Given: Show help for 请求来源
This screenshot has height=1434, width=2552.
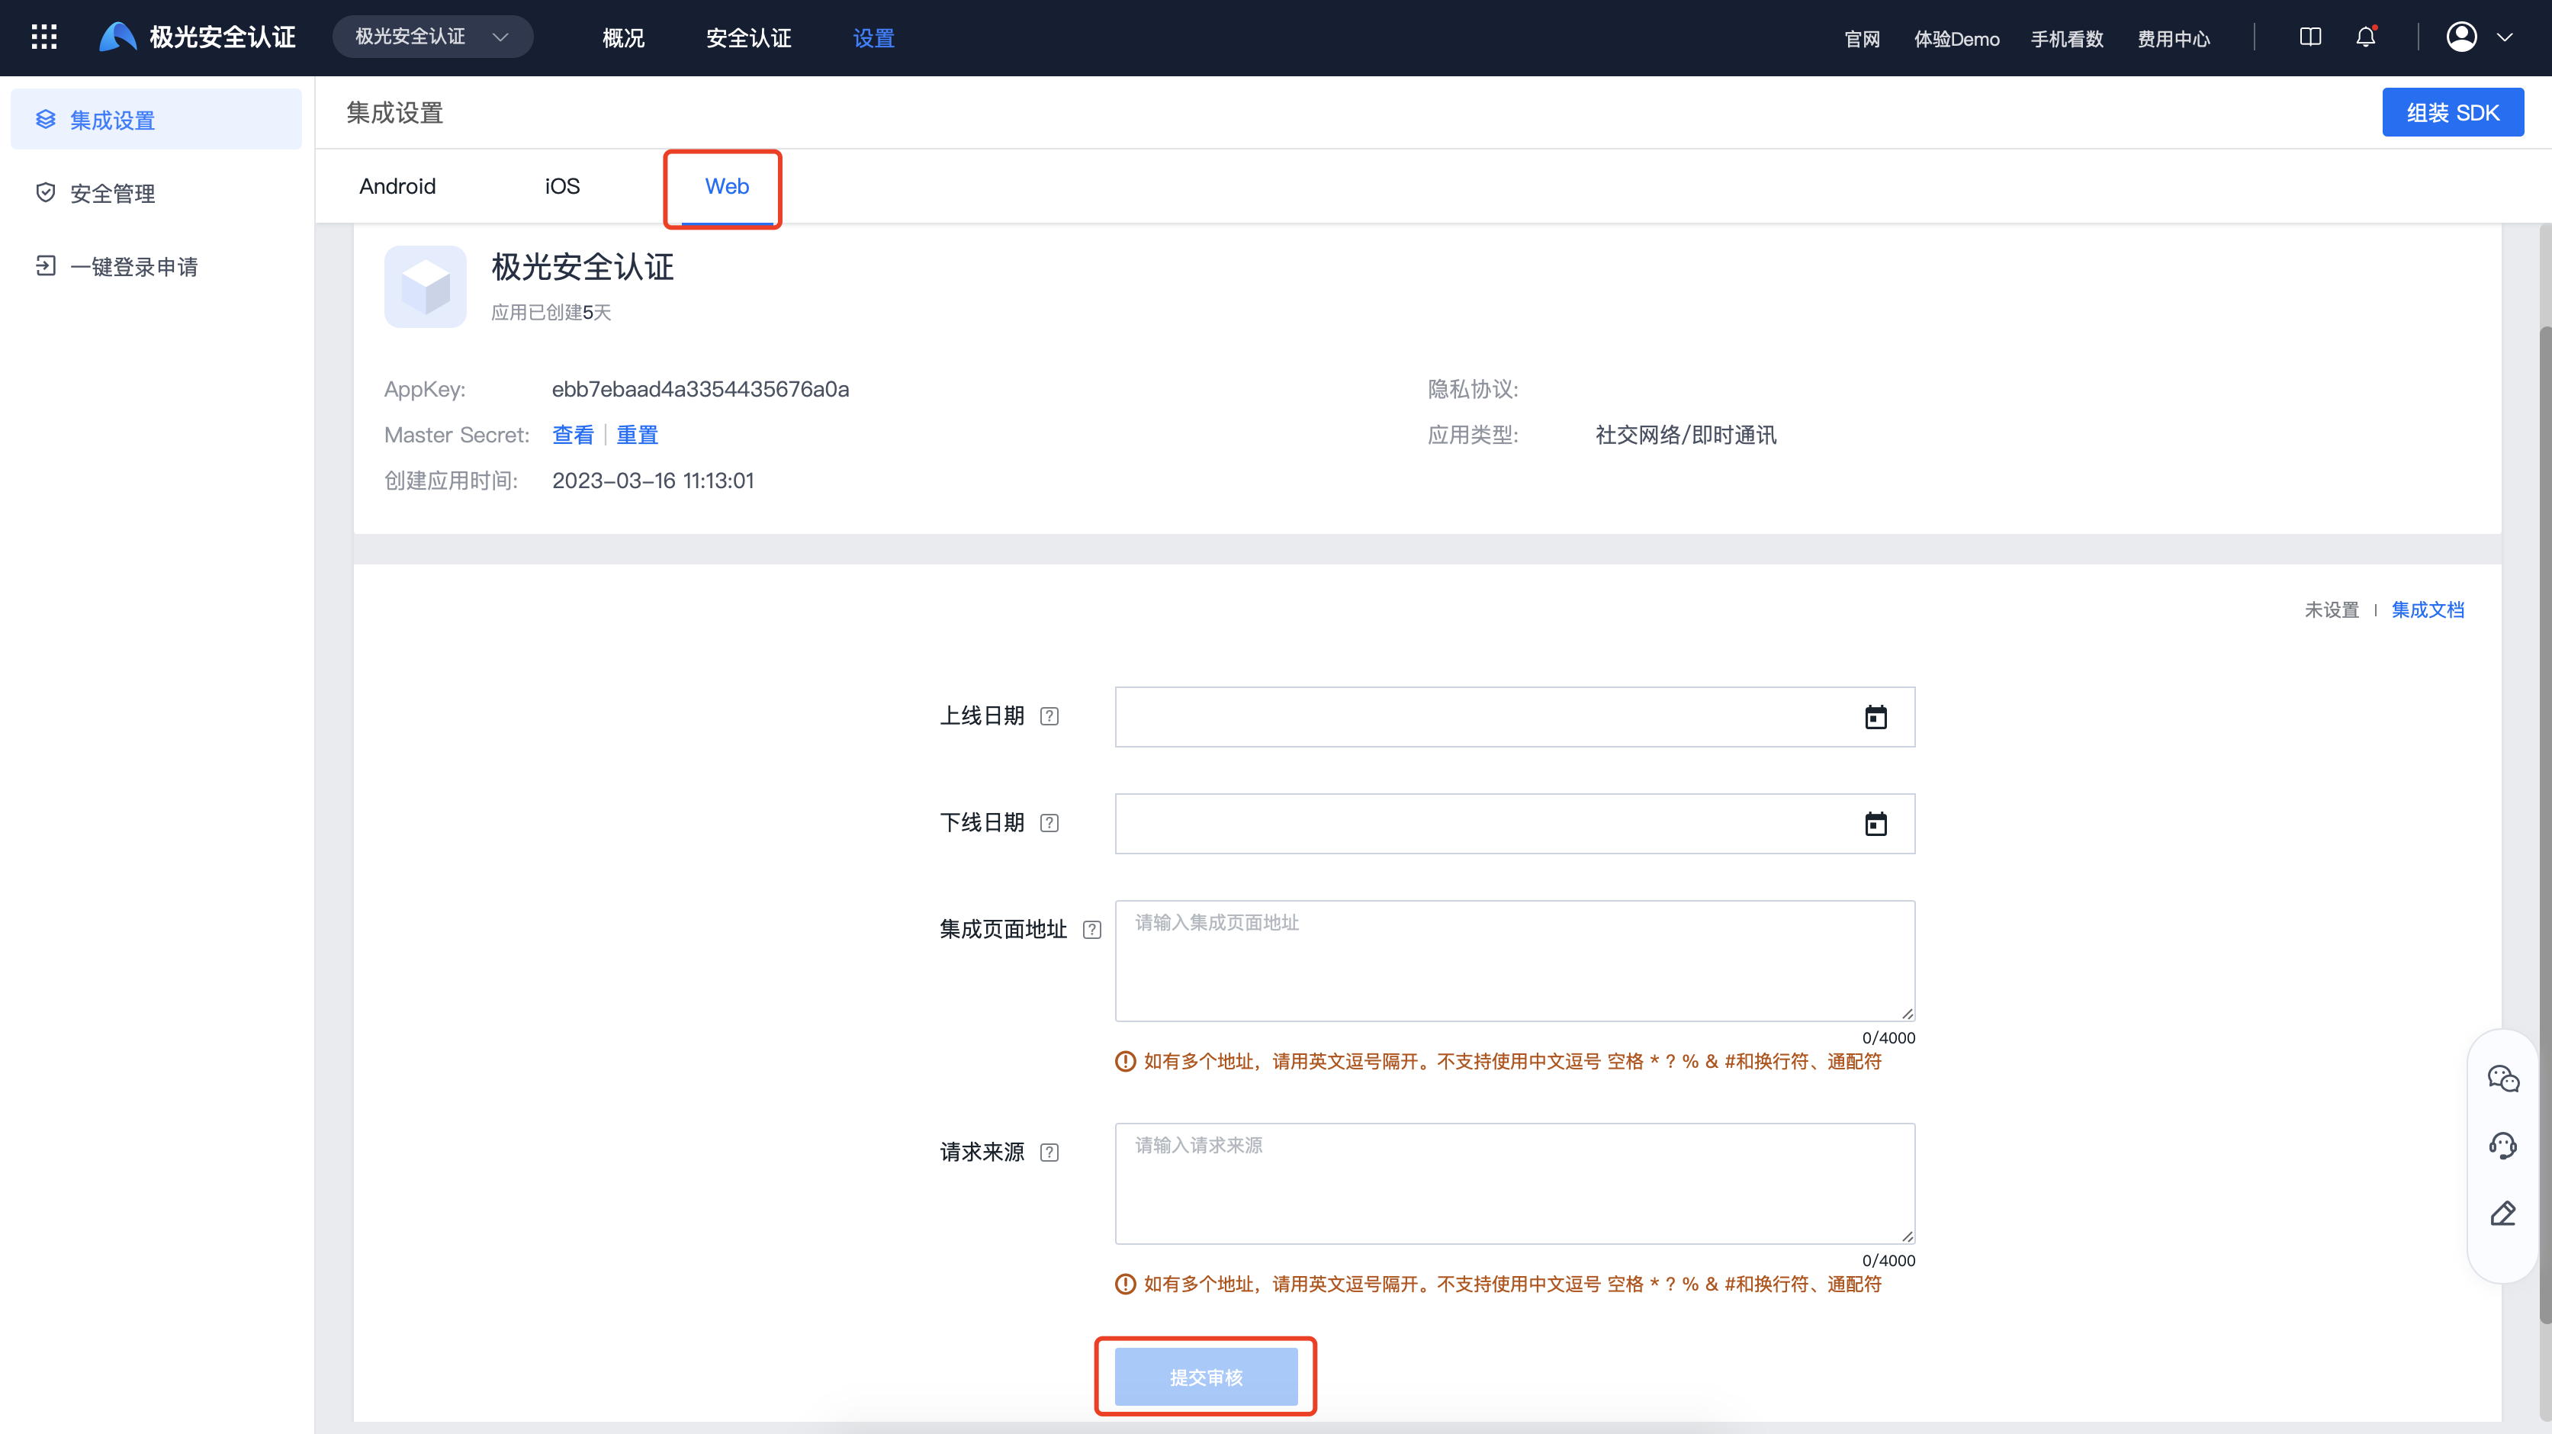Looking at the screenshot, I should [x=1049, y=1153].
